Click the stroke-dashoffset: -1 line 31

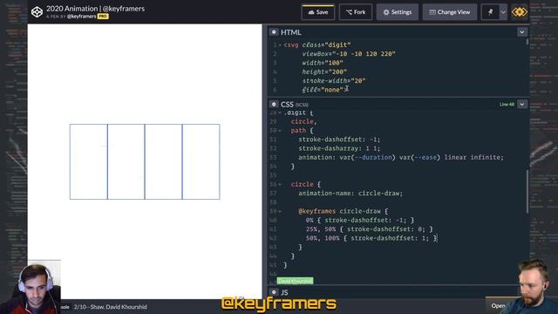[339, 140]
